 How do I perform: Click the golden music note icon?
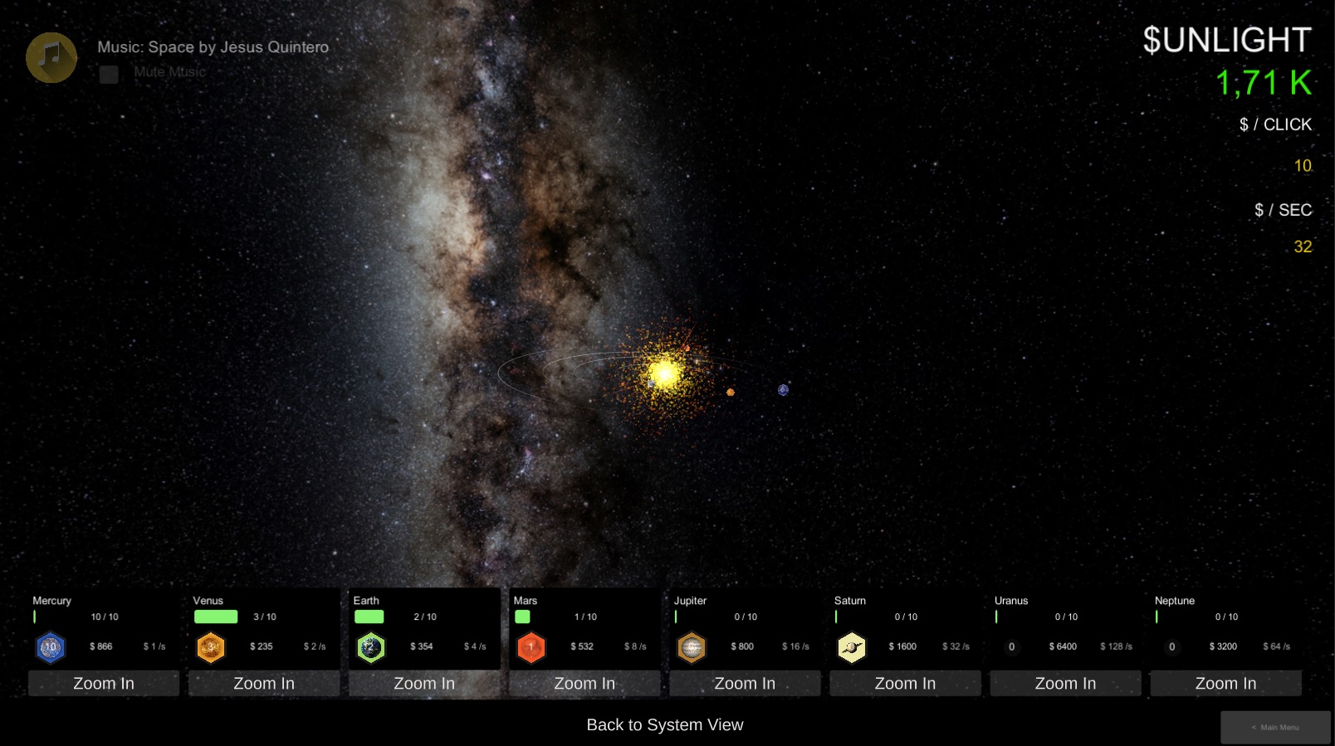[x=51, y=58]
